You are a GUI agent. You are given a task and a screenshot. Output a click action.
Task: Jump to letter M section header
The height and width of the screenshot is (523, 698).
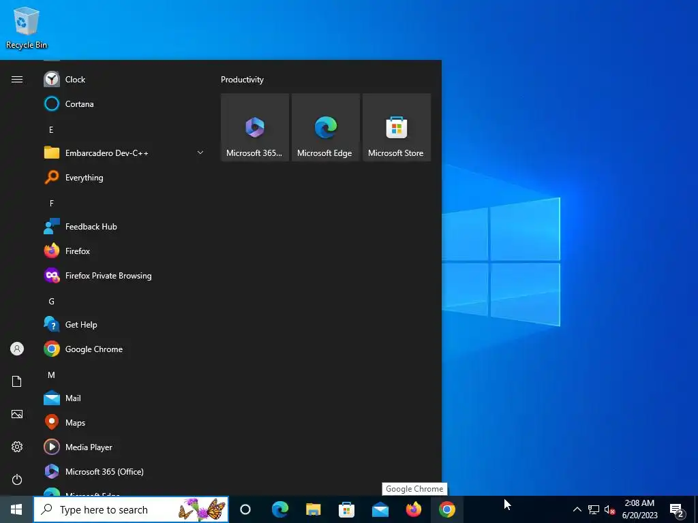[x=52, y=375]
